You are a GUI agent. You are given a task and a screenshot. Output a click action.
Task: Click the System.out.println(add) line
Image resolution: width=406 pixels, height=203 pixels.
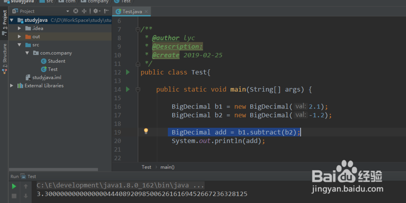point(218,141)
